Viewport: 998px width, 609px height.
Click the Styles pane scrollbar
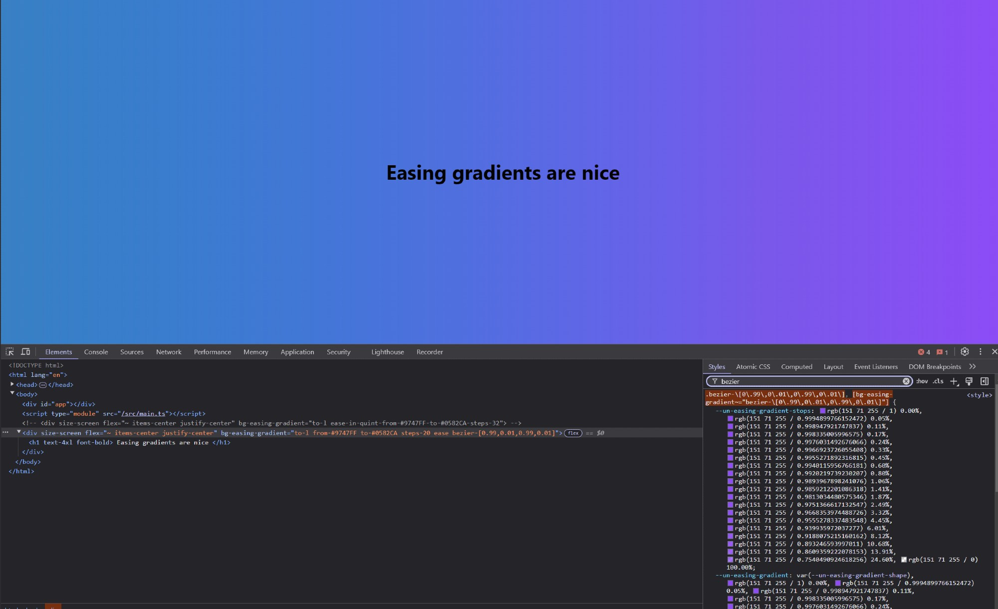click(x=996, y=439)
